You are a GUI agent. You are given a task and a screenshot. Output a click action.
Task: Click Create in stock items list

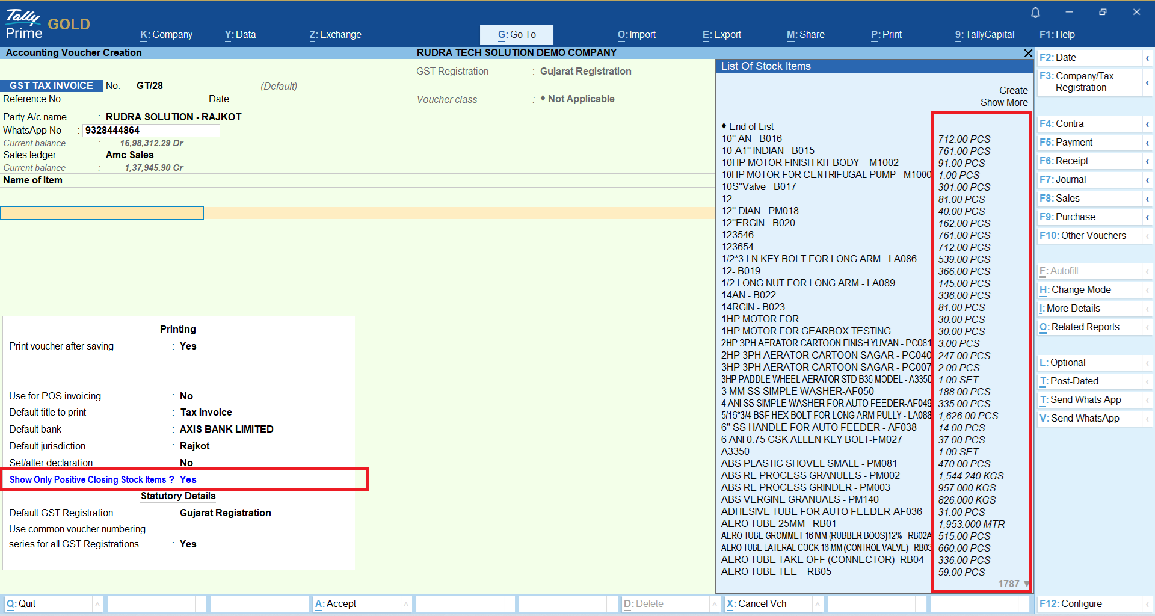[1013, 90]
